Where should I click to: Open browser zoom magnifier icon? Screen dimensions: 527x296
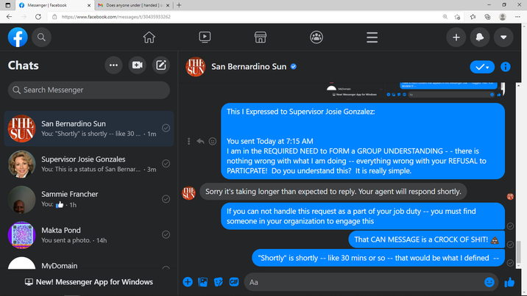click(445, 17)
